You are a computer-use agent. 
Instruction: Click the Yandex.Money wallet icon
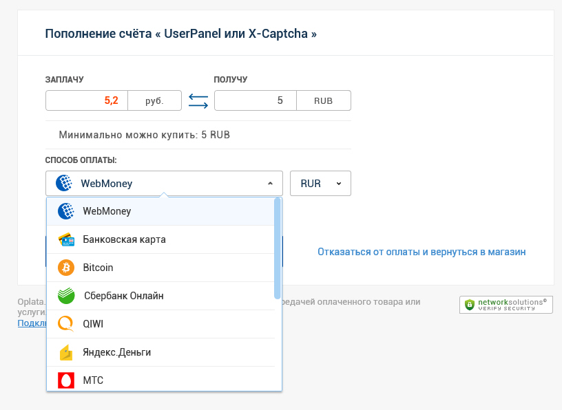tap(66, 352)
